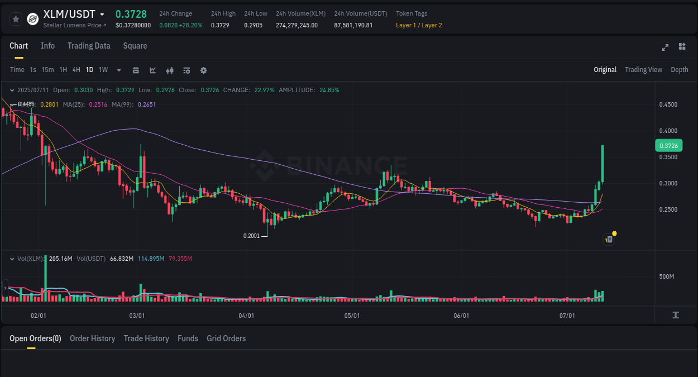Switch to the Trading Data tab
This screenshot has height=377, width=698.
(x=89, y=46)
